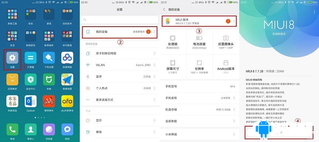Image resolution: width=319 pixels, height=142 pixels.
Task: Click the MIUI 8 7.7.28 version line
Action: (x=265, y=71)
